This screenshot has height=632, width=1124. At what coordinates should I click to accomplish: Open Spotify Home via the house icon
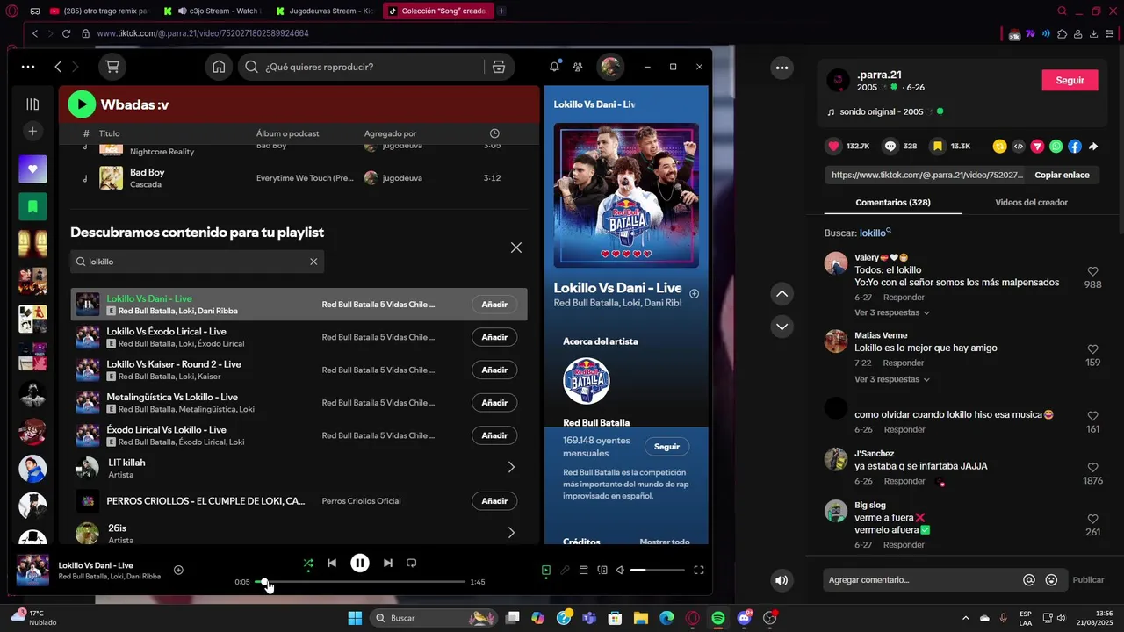pos(219,67)
